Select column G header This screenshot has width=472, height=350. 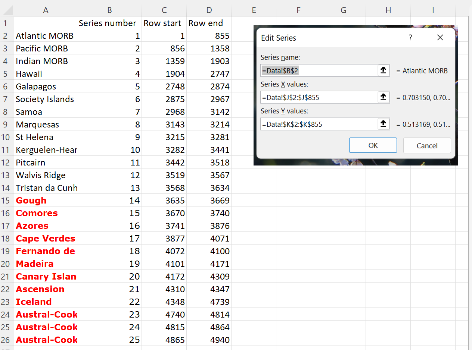(344, 10)
